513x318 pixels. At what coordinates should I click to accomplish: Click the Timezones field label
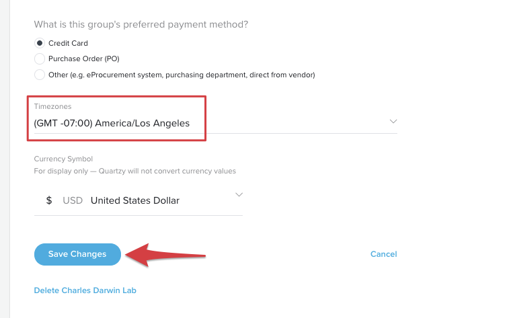click(x=52, y=106)
